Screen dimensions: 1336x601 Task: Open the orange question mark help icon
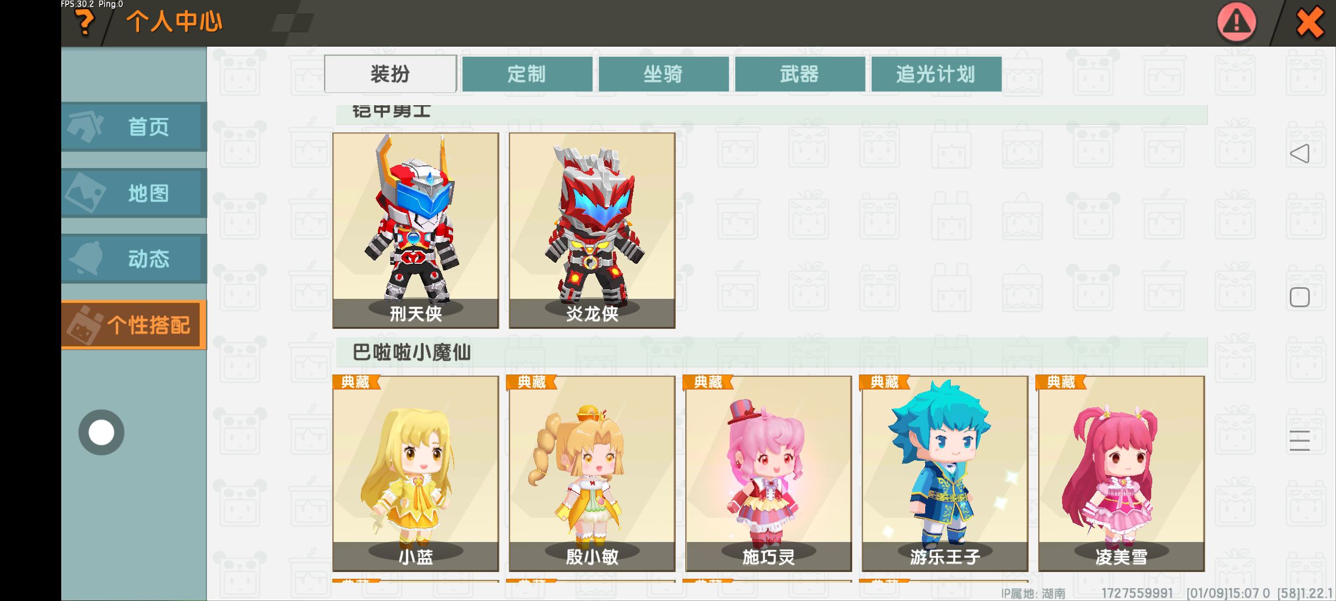pos(85,23)
